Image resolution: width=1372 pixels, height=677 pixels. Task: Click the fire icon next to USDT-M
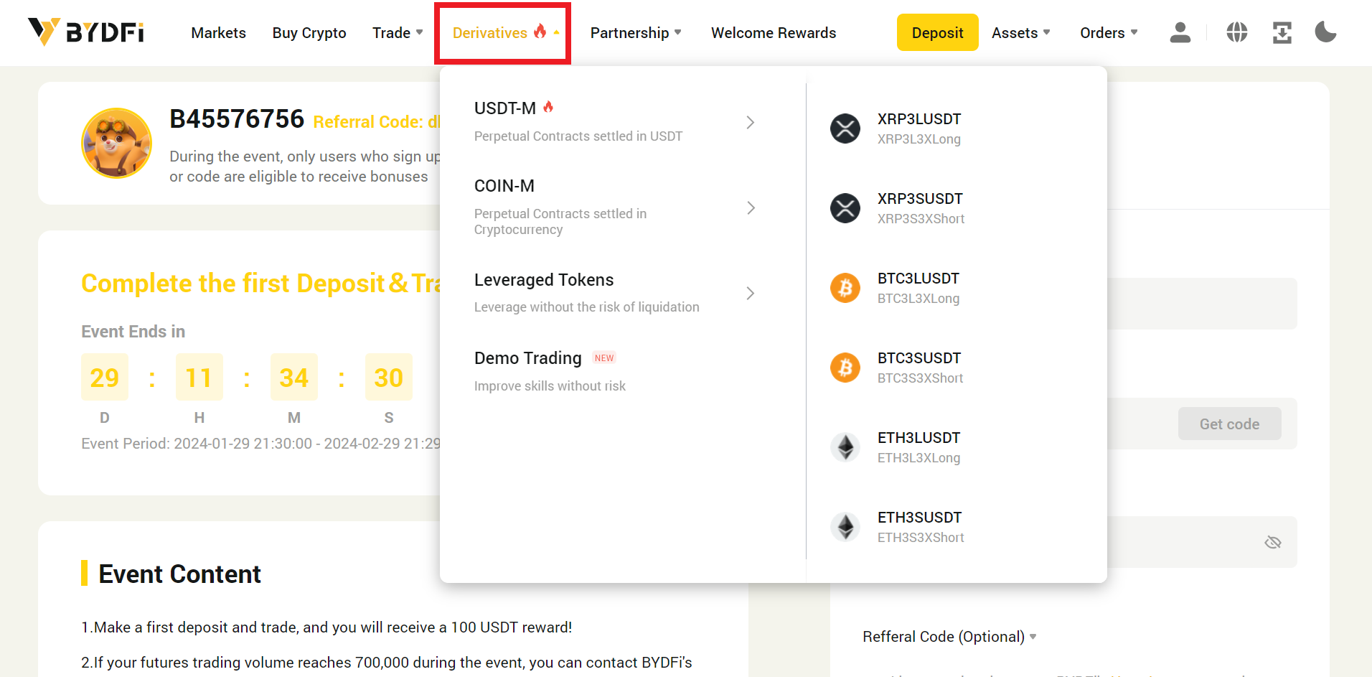[548, 107]
